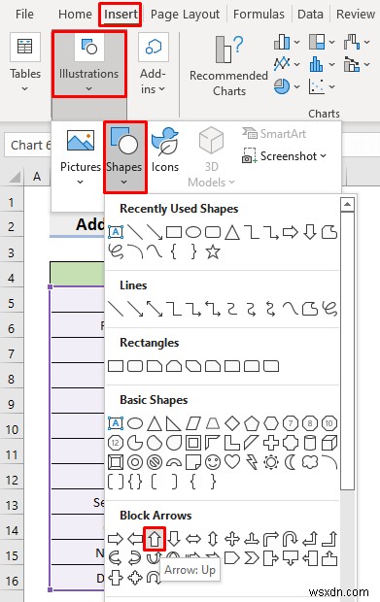Select Smiley Face in Basic Shapes
The height and width of the screenshot is (602, 380).
(213, 462)
